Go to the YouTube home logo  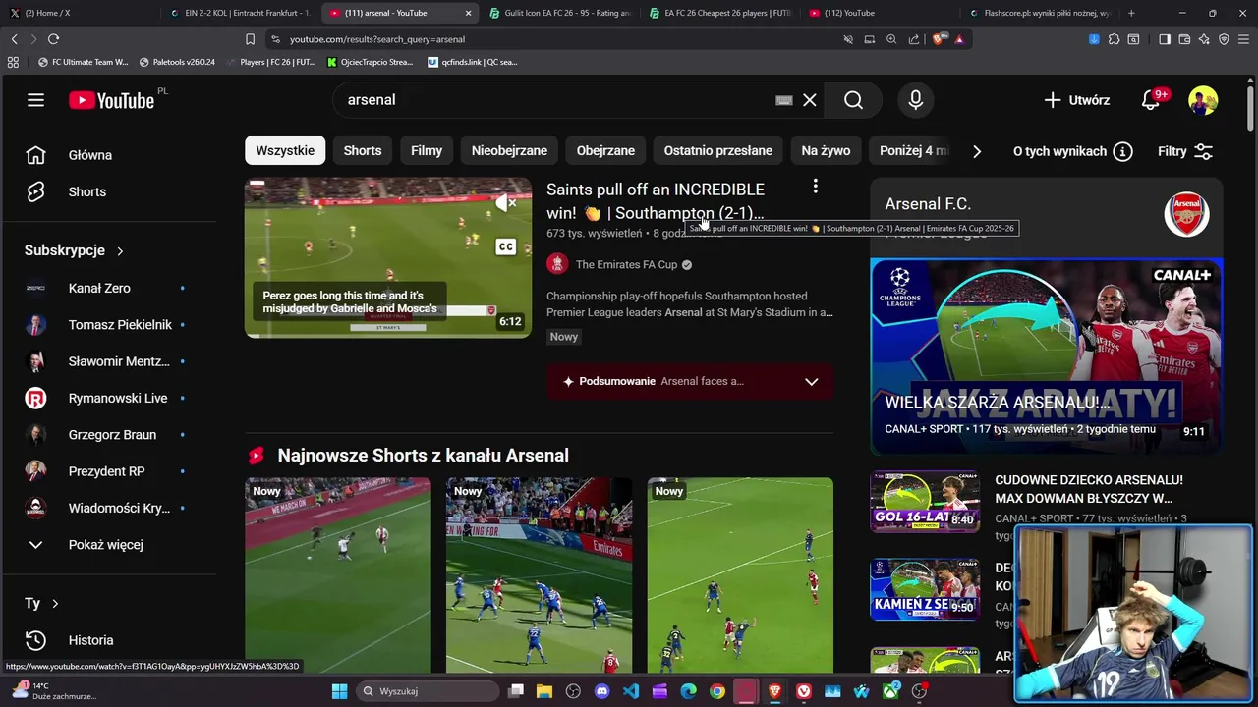111,100
